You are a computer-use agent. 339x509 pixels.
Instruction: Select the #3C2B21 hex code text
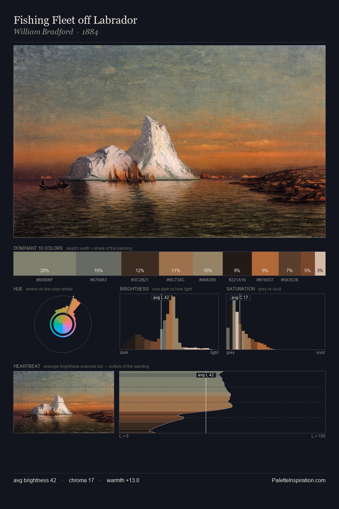tap(140, 280)
